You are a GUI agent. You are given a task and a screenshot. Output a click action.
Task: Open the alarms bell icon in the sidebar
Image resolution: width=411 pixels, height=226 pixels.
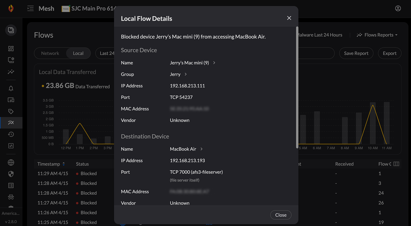click(11, 88)
